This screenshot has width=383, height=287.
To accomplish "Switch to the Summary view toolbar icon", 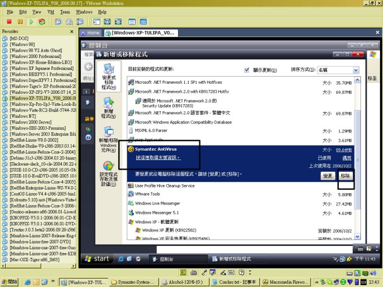I will pos(132,22).
